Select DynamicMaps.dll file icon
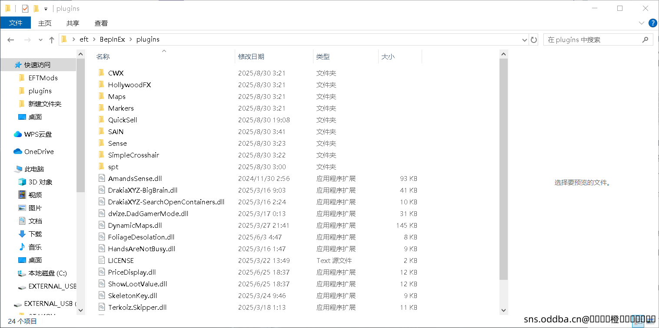Image resolution: width=659 pixels, height=328 pixels. (101, 225)
